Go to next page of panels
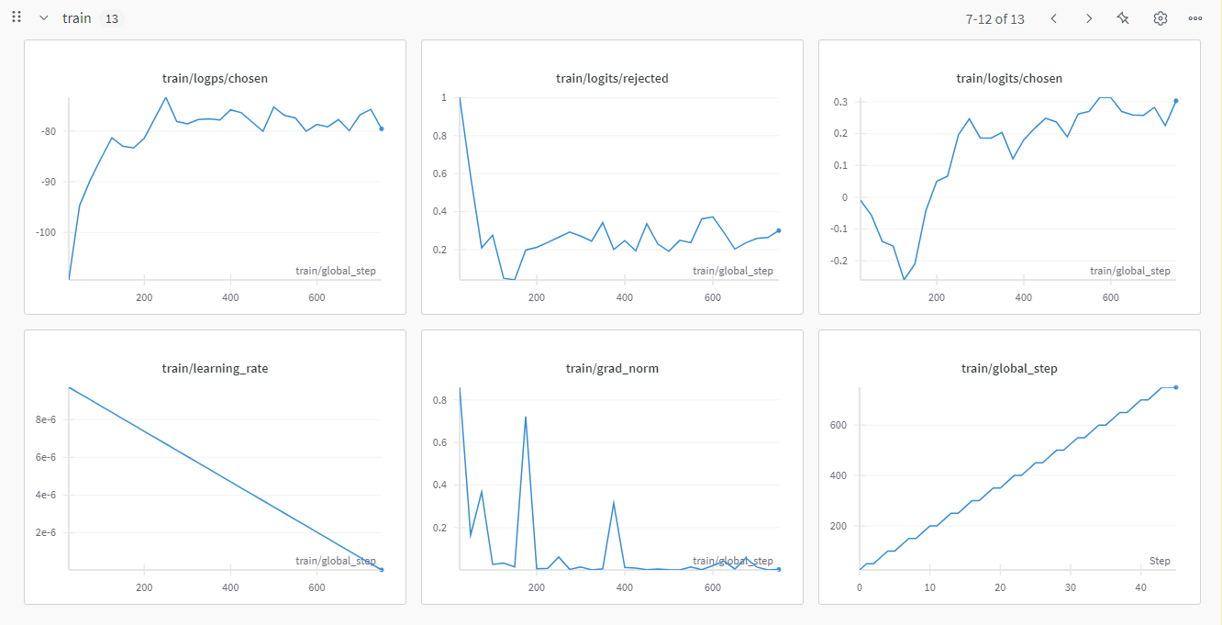The height and width of the screenshot is (625, 1222). [1089, 18]
